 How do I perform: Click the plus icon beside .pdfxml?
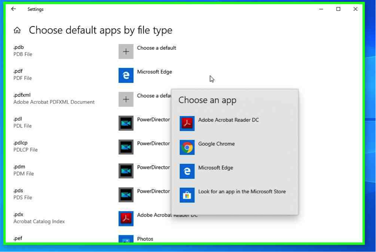(126, 99)
